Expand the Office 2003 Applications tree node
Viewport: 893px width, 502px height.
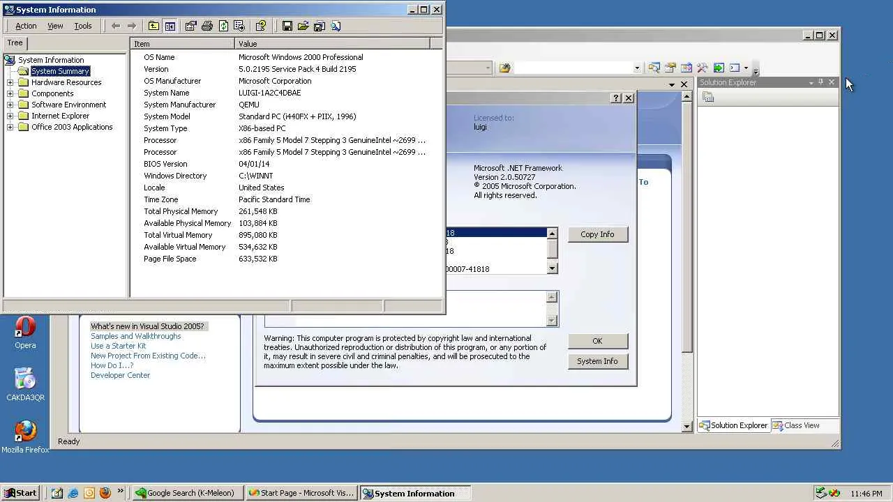10,127
